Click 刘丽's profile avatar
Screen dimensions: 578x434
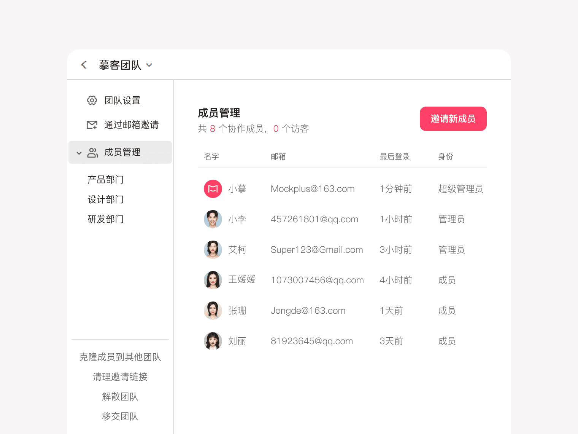(213, 341)
